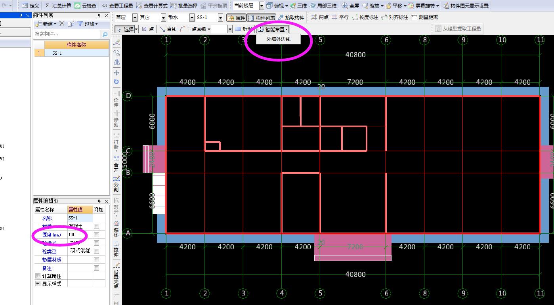Open 查看工程量 quantity view
The width and height of the screenshot is (554, 305).
coord(117,6)
